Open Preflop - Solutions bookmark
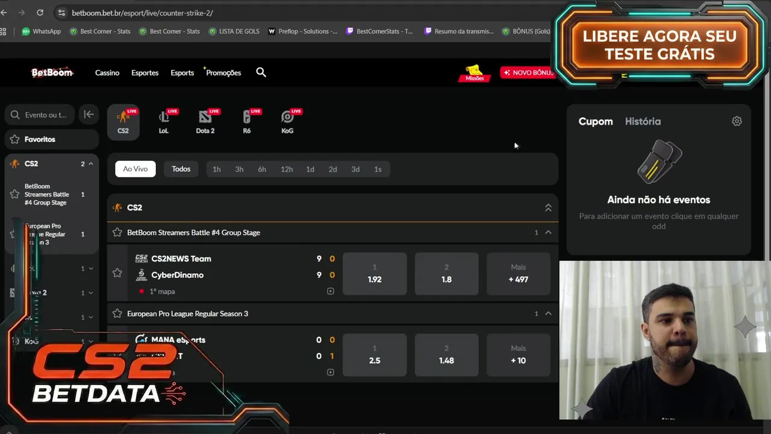771x434 pixels. [302, 31]
